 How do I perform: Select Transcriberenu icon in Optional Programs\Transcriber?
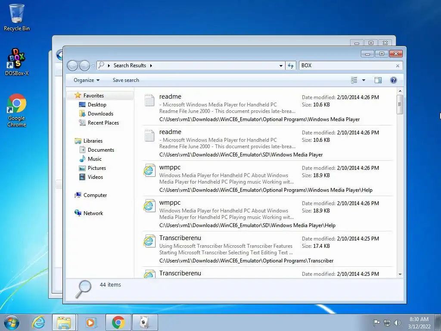tap(149, 241)
